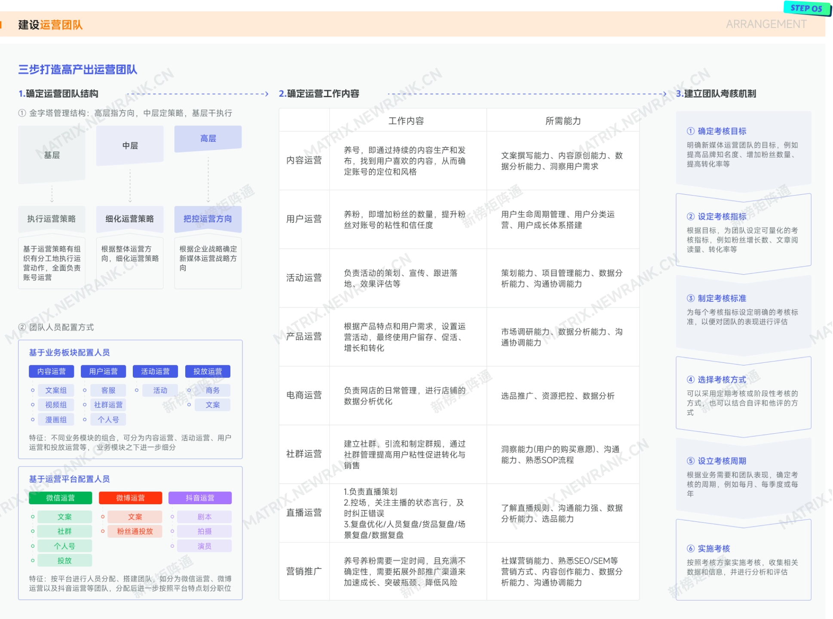Click the 中层 pyramid block
Screen dimensions: 833x619
130,146
